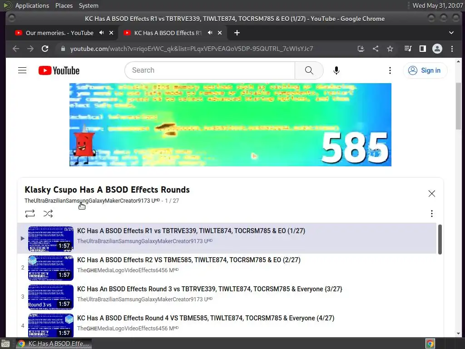This screenshot has height=349, width=465.
Task: Share this page icon
Action: click(x=376, y=49)
